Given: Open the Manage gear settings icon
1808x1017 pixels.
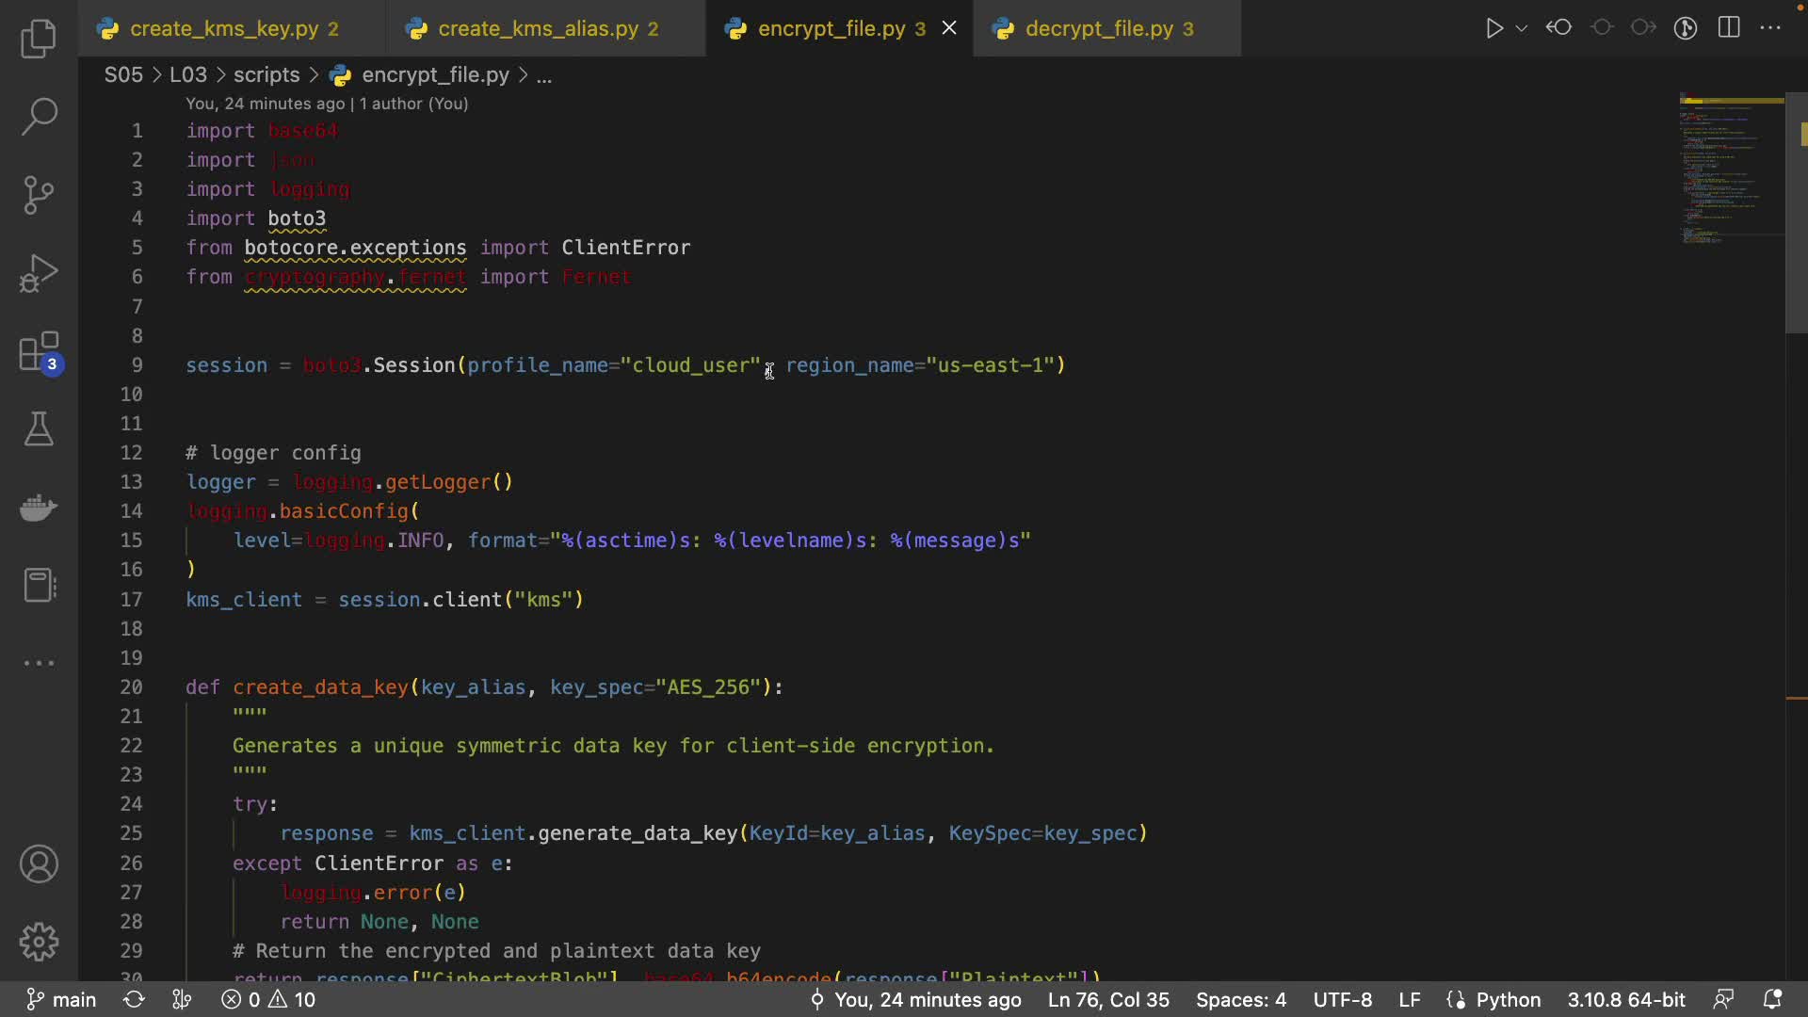Looking at the screenshot, I should [39, 942].
